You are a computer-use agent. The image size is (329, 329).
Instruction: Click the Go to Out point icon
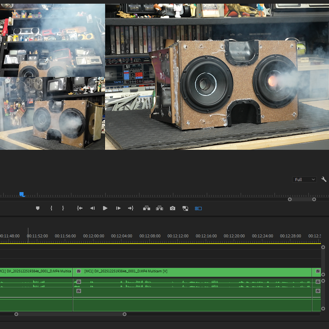(131, 208)
